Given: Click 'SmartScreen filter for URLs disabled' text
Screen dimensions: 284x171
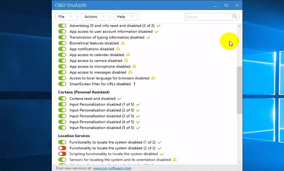Looking at the screenshot, I should tap(100, 84).
